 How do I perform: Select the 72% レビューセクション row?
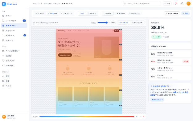pyautogui.click(x=170, y=69)
